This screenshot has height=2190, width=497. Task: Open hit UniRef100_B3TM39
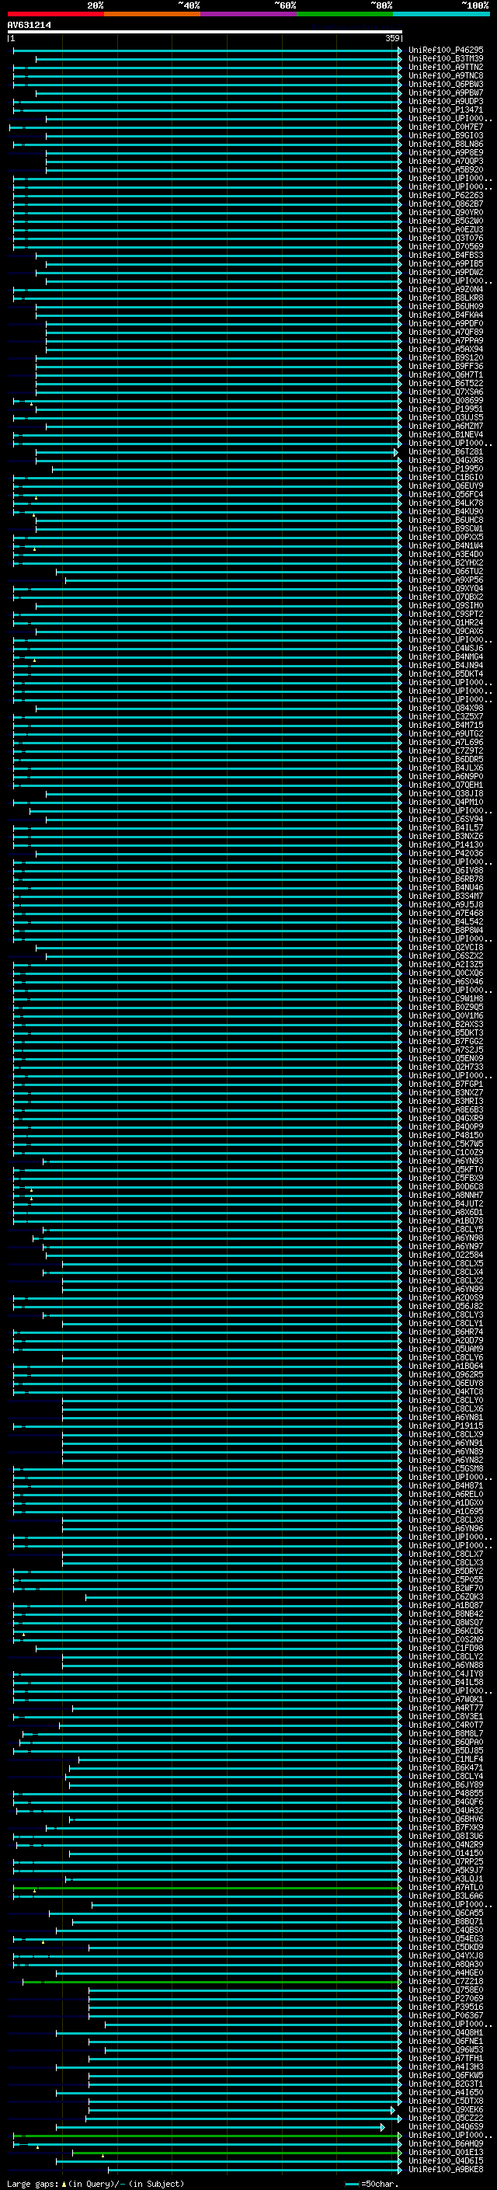pos(445,59)
